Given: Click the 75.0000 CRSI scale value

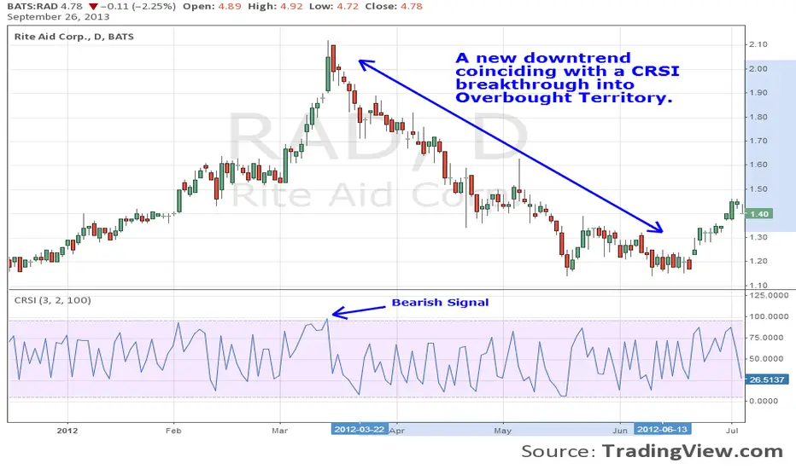Looking at the screenshot, I should tap(766, 337).
